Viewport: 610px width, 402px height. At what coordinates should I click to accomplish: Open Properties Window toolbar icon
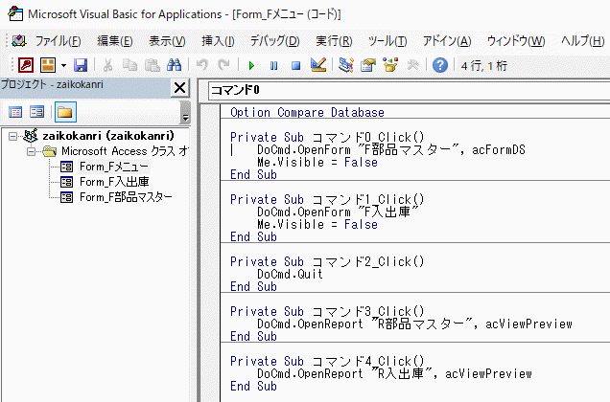pos(368,65)
